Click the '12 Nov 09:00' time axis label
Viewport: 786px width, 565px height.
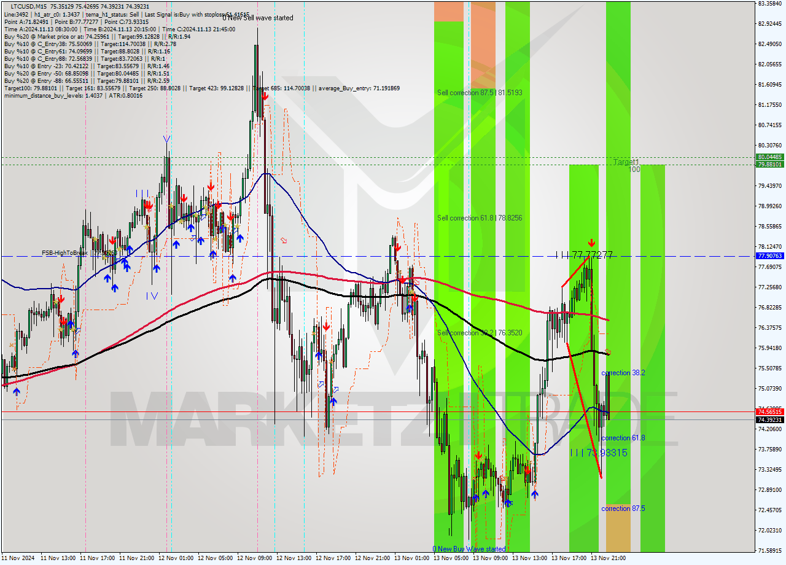click(x=255, y=558)
